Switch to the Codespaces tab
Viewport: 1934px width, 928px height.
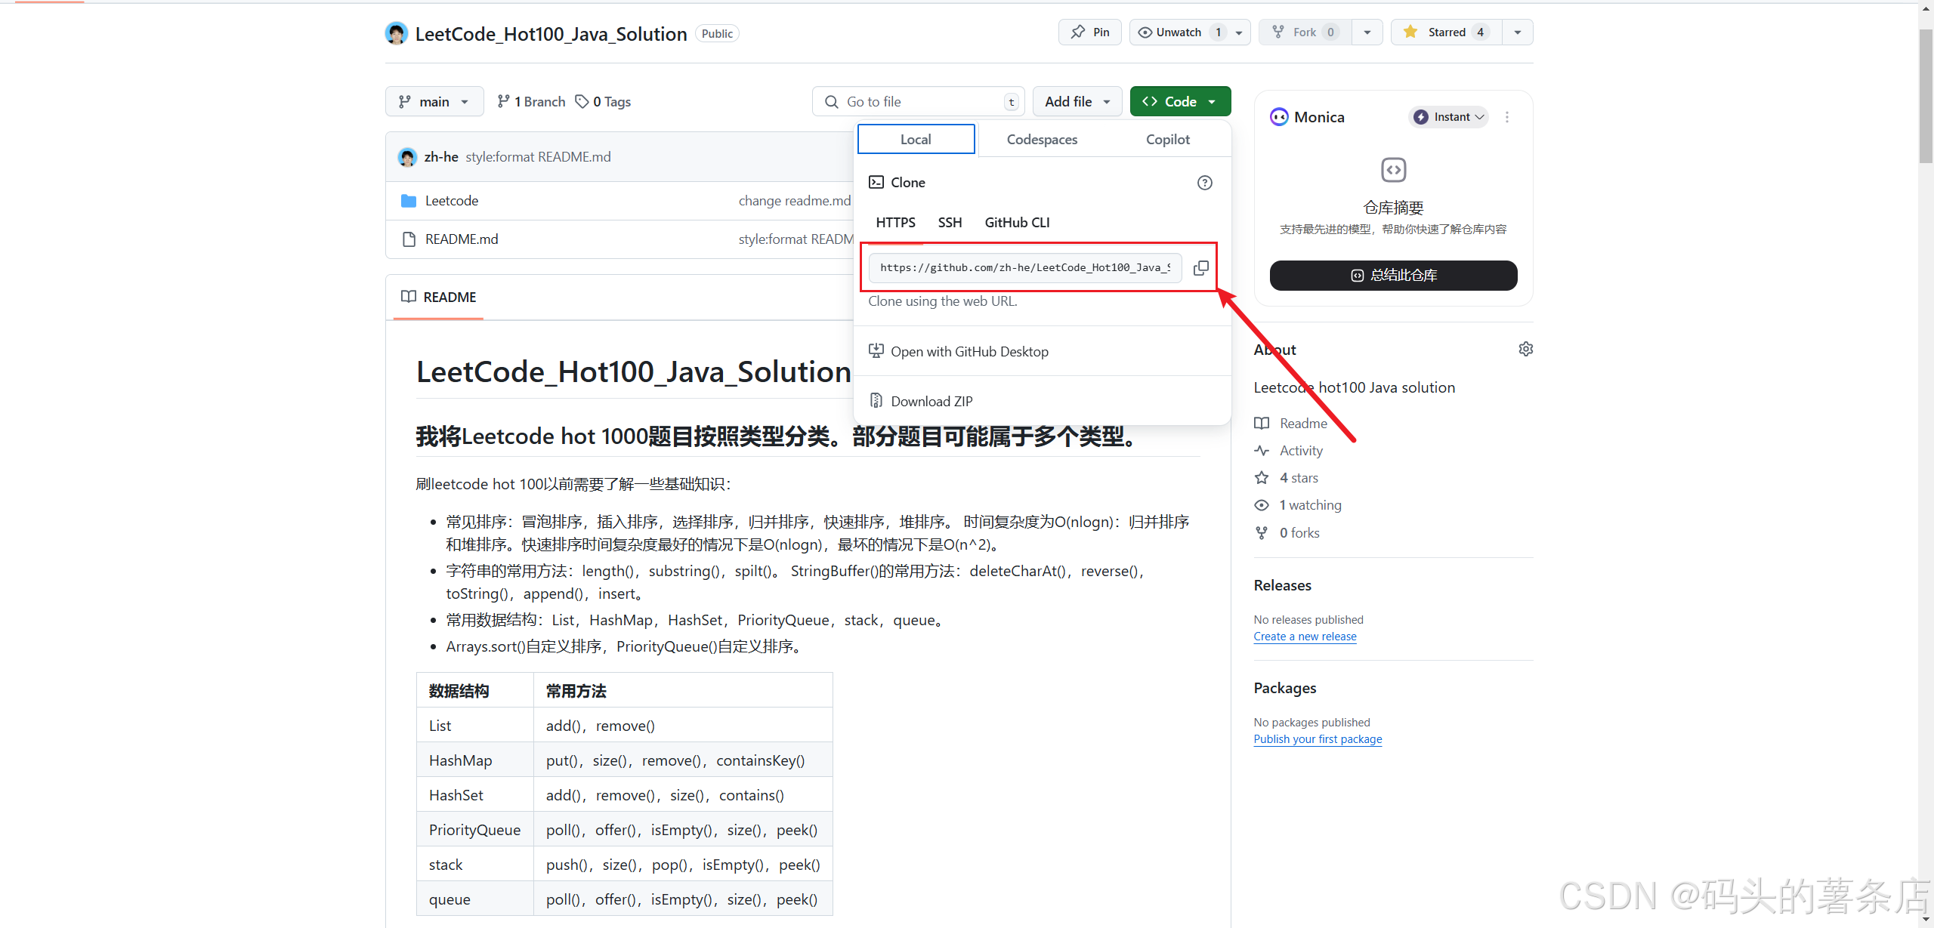tap(1042, 140)
